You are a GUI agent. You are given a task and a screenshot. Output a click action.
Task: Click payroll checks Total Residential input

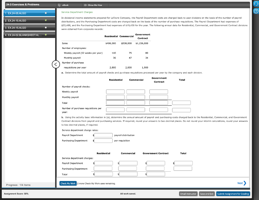(115, 103)
